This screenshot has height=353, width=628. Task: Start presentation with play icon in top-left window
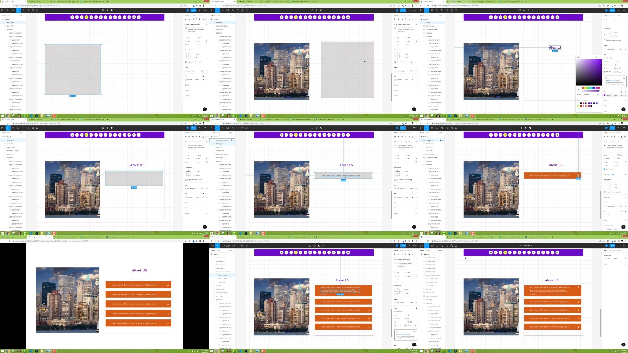200,10
